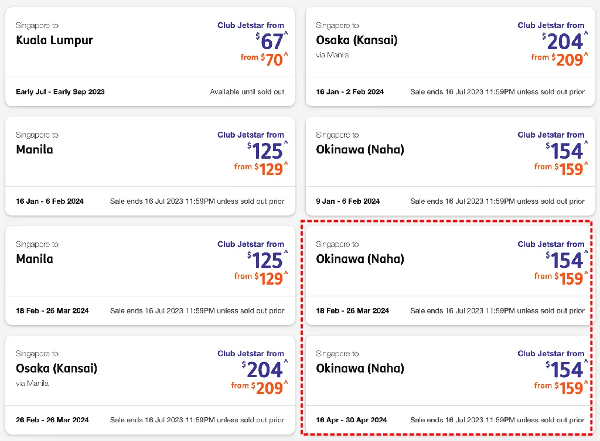Screen dimensions: 600x441
Task: Click the $204 Club Jetstar price, Osaka 16 Jan card
Action: 565,41
